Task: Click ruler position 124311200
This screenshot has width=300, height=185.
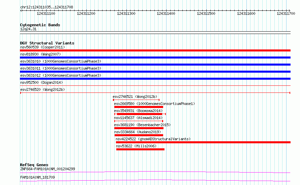Action: click(x=86, y=13)
